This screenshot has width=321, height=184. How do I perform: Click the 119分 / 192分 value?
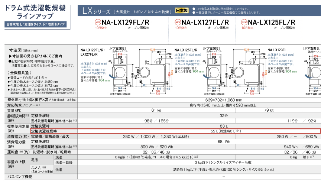302,121
